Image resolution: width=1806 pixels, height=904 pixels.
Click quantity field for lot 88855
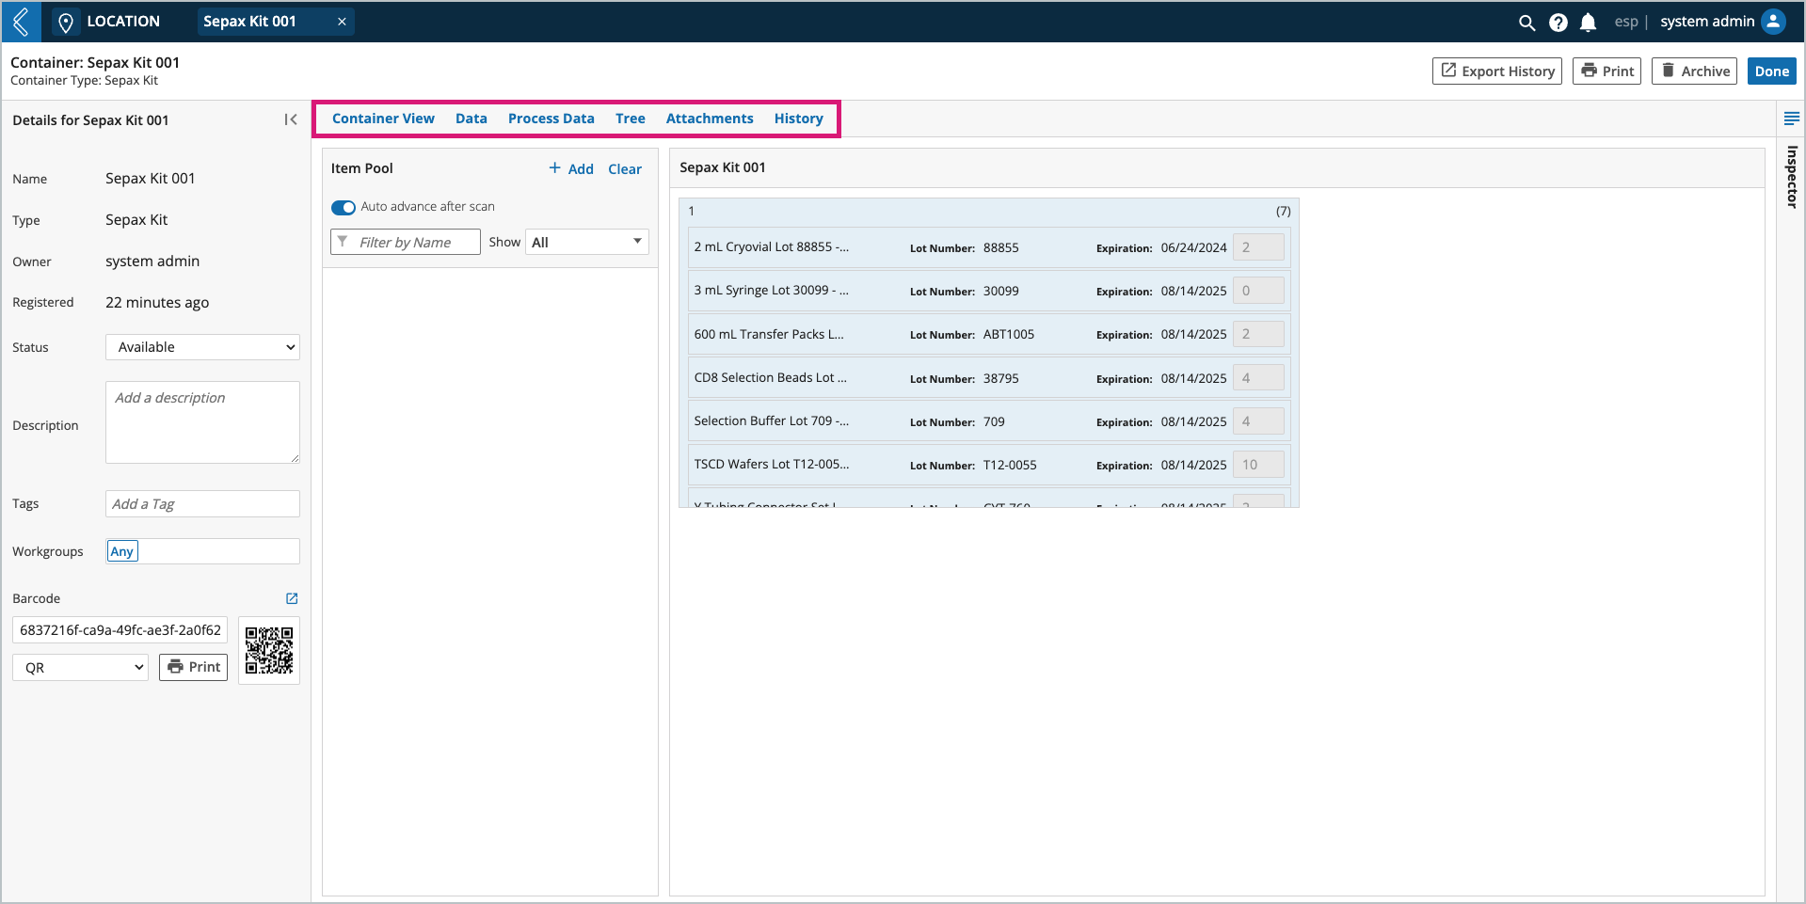click(1258, 247)
